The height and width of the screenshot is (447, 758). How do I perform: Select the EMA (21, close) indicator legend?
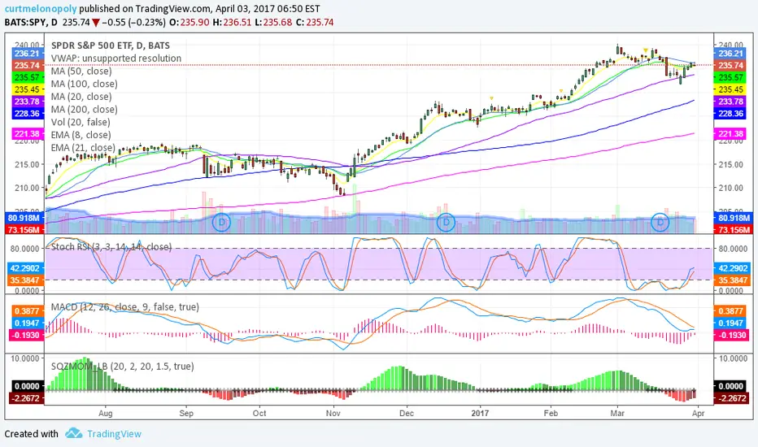pos(83,147)
